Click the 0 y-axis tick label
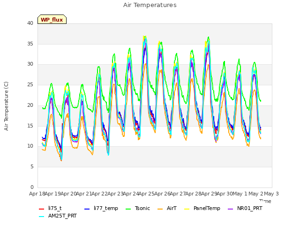The width and height of the screenshot is (300, 225). tap(32, 187)
